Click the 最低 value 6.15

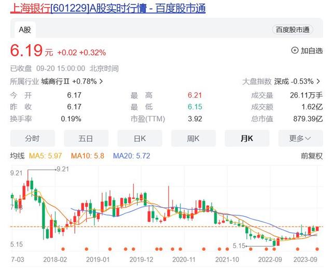tap(195, 107)
